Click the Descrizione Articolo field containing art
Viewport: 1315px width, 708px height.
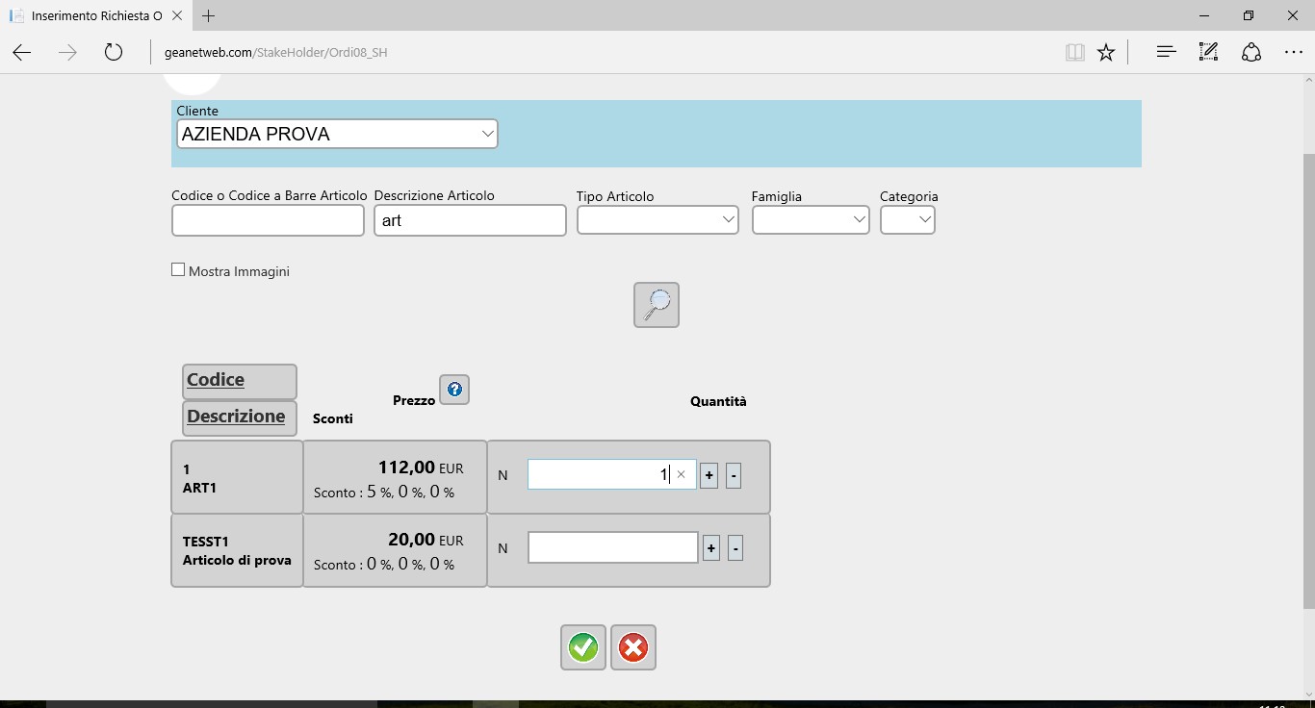pos(470,220)
